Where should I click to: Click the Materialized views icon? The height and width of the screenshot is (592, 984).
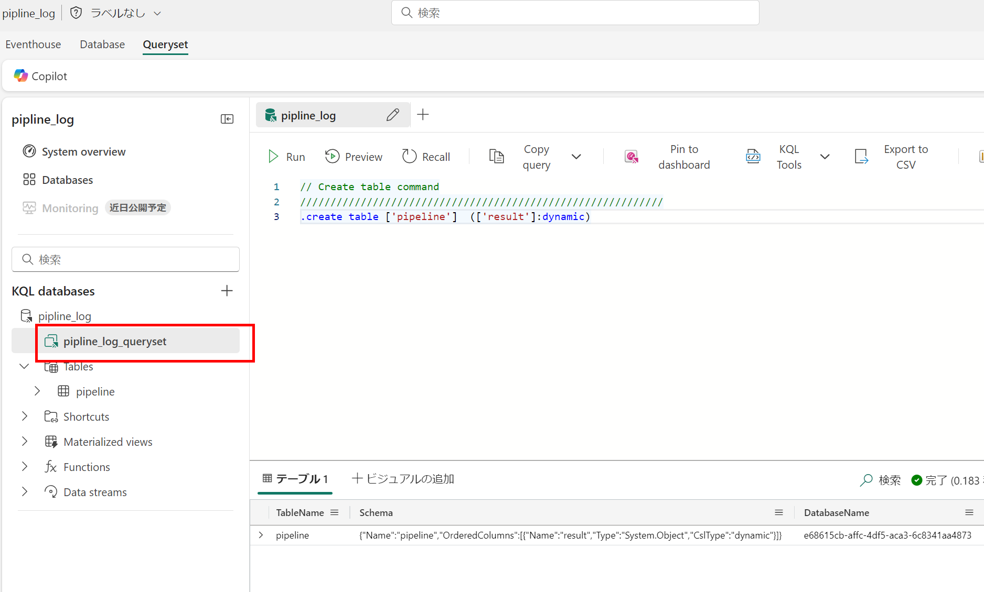[x=51, y=442]
